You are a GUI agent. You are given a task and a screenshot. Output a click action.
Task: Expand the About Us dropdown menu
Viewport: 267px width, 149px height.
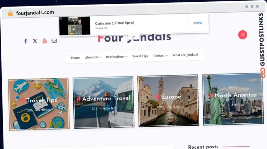93,57
